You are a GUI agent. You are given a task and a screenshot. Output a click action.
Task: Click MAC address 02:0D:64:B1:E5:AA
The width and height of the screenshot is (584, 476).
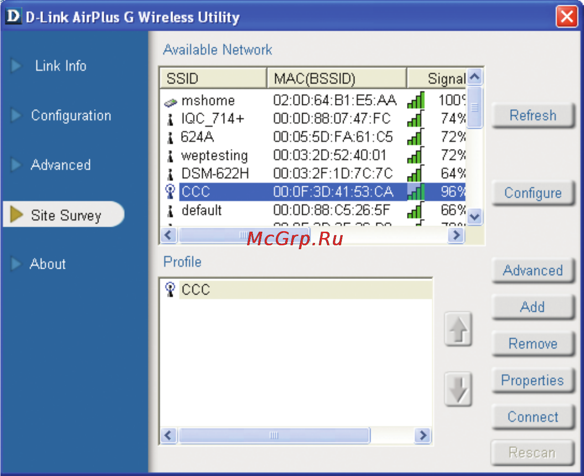334,100
